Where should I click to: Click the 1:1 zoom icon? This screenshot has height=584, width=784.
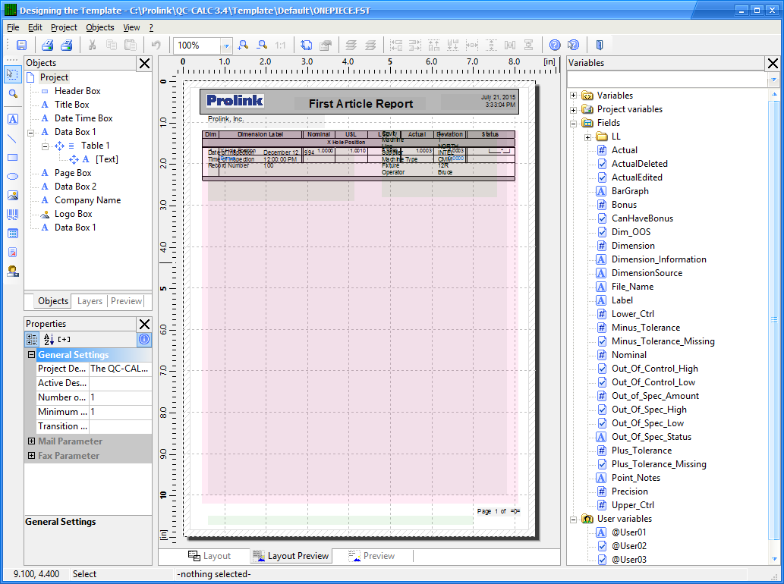[281, 46]
